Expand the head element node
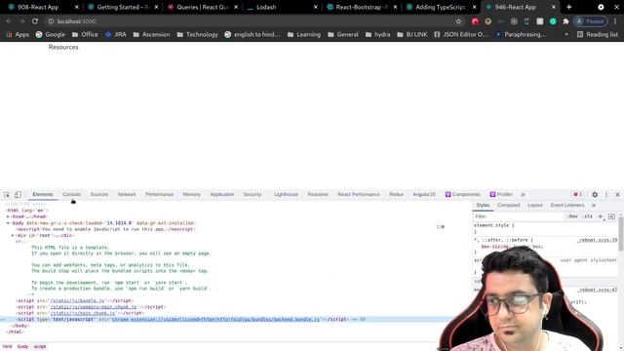 tap(8, 216)
